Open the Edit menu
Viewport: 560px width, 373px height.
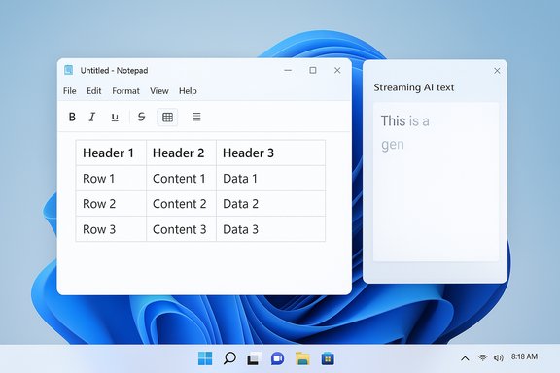tap(94, 91)
